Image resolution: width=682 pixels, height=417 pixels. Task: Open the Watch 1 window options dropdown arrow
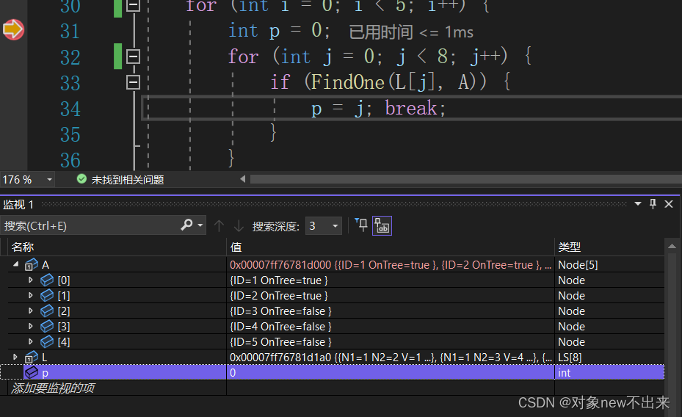638,203
